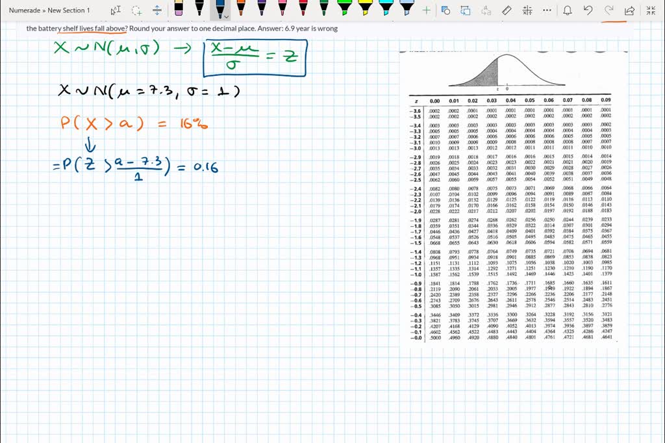Choose the Insert Space tool
Screen dimensions: 665x443
click(157, 10)
